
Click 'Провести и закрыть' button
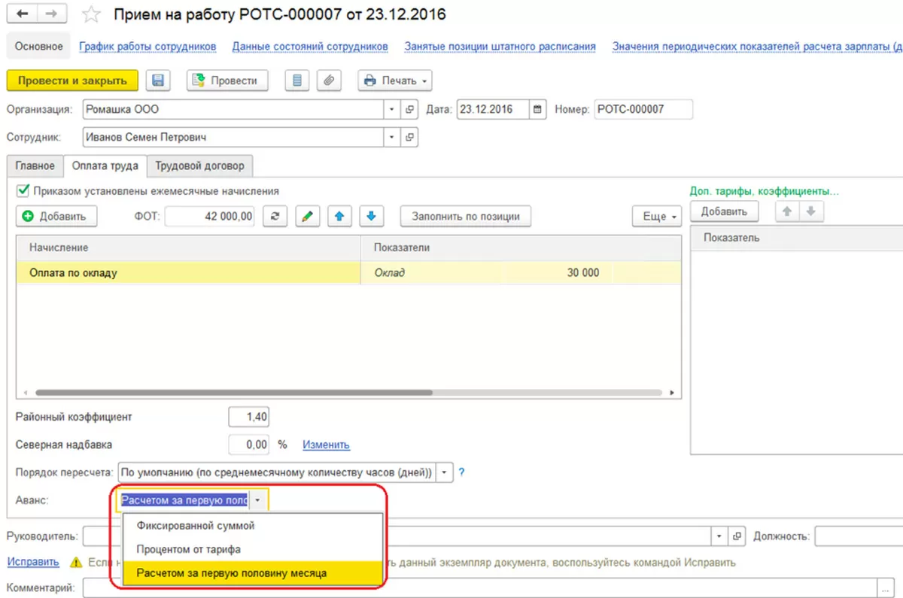click(x=72, y=80)
